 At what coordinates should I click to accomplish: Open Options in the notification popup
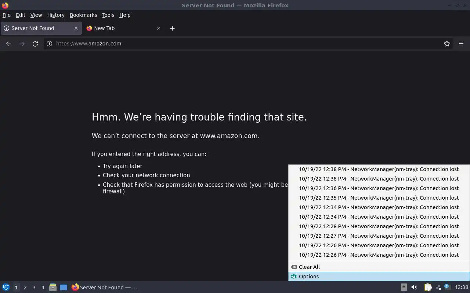[379, 277]
